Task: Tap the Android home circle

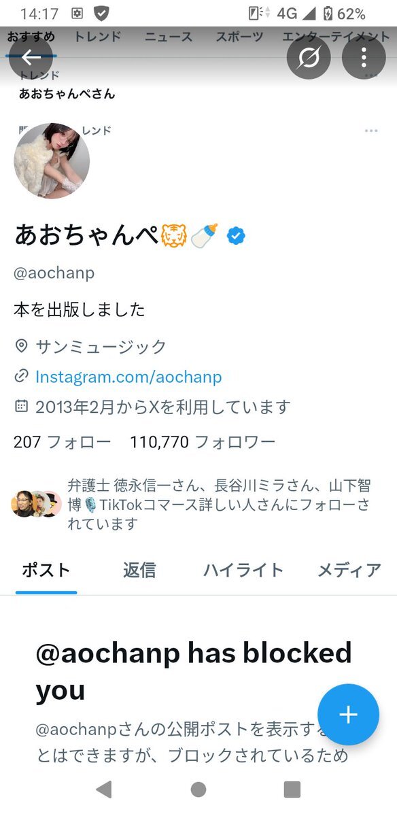Action: coord(198,789)
